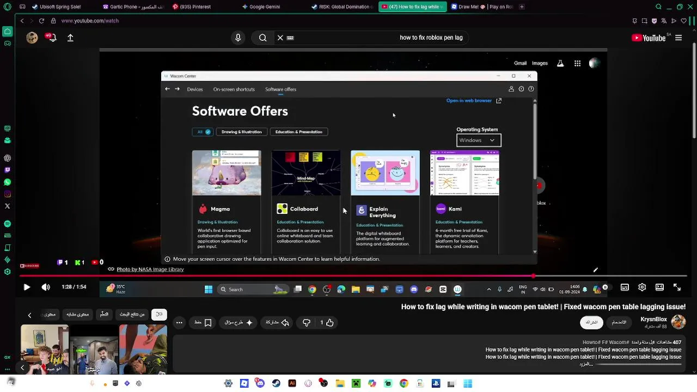Open the X (Twitter) sidebar panel
697x392 pixels.
point(7,206)
